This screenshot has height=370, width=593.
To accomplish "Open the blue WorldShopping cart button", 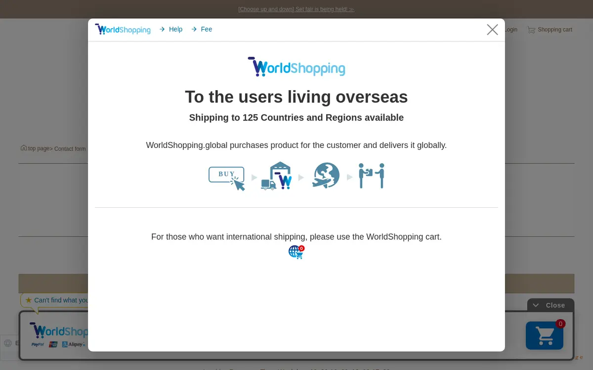I will (545, 335).
